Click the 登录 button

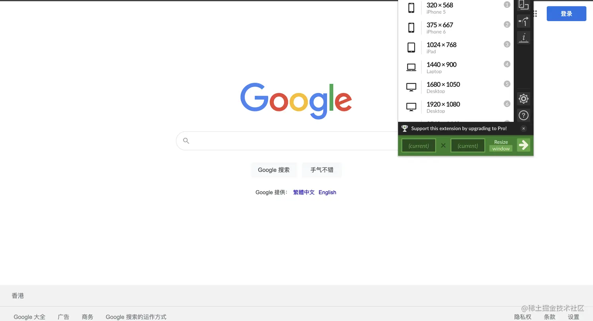[x=566, y=13]
